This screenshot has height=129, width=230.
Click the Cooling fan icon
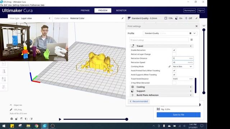point(133,87)
